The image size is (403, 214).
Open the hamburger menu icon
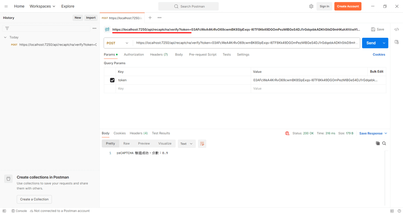(x=6, y=6)
